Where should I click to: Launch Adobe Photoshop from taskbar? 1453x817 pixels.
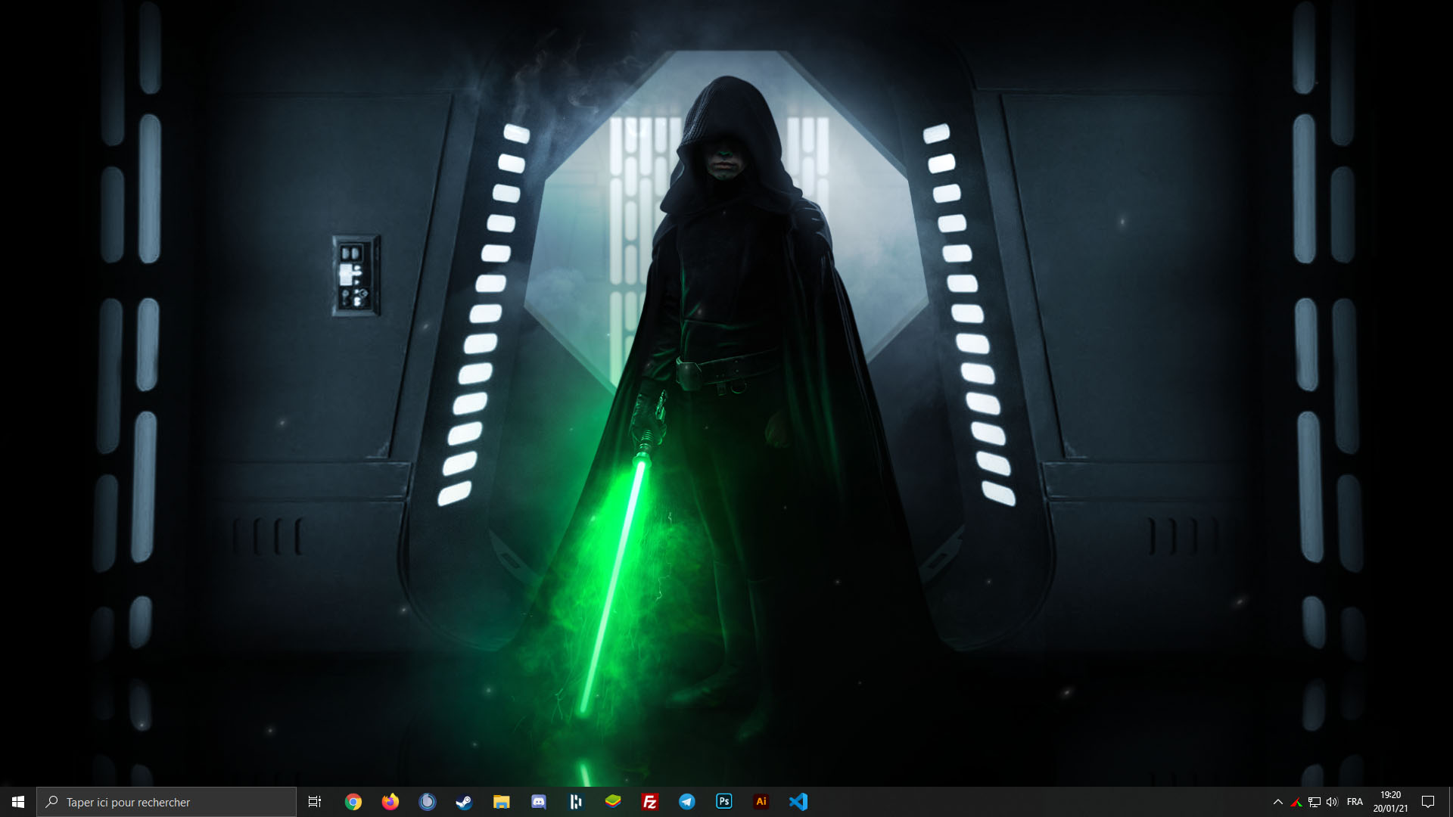(x=724, y=801)
